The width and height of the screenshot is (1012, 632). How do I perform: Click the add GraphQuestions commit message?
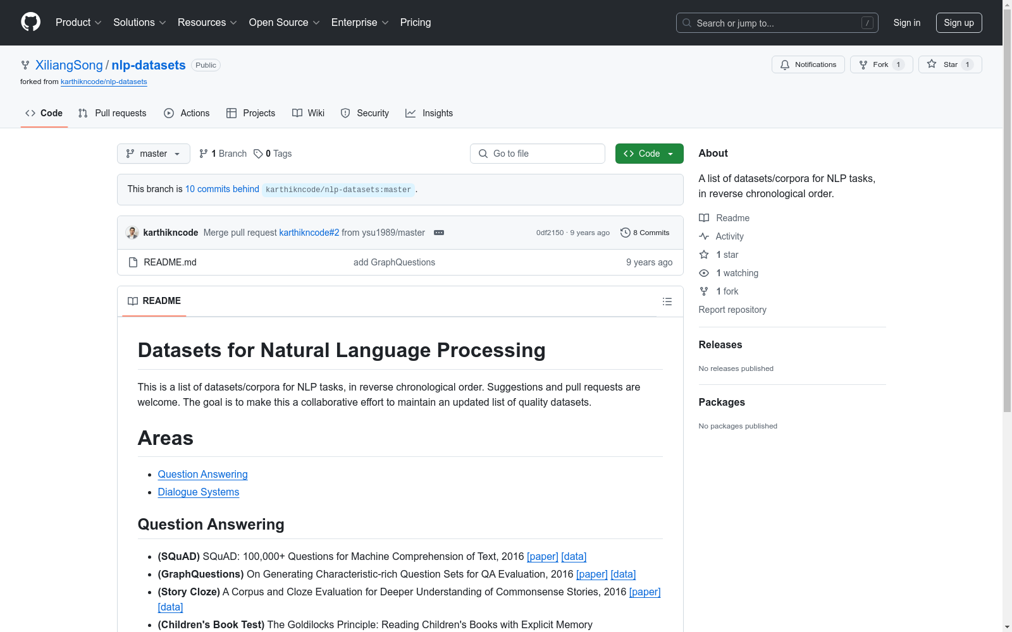pyautogui.click(x=394, y=262)
